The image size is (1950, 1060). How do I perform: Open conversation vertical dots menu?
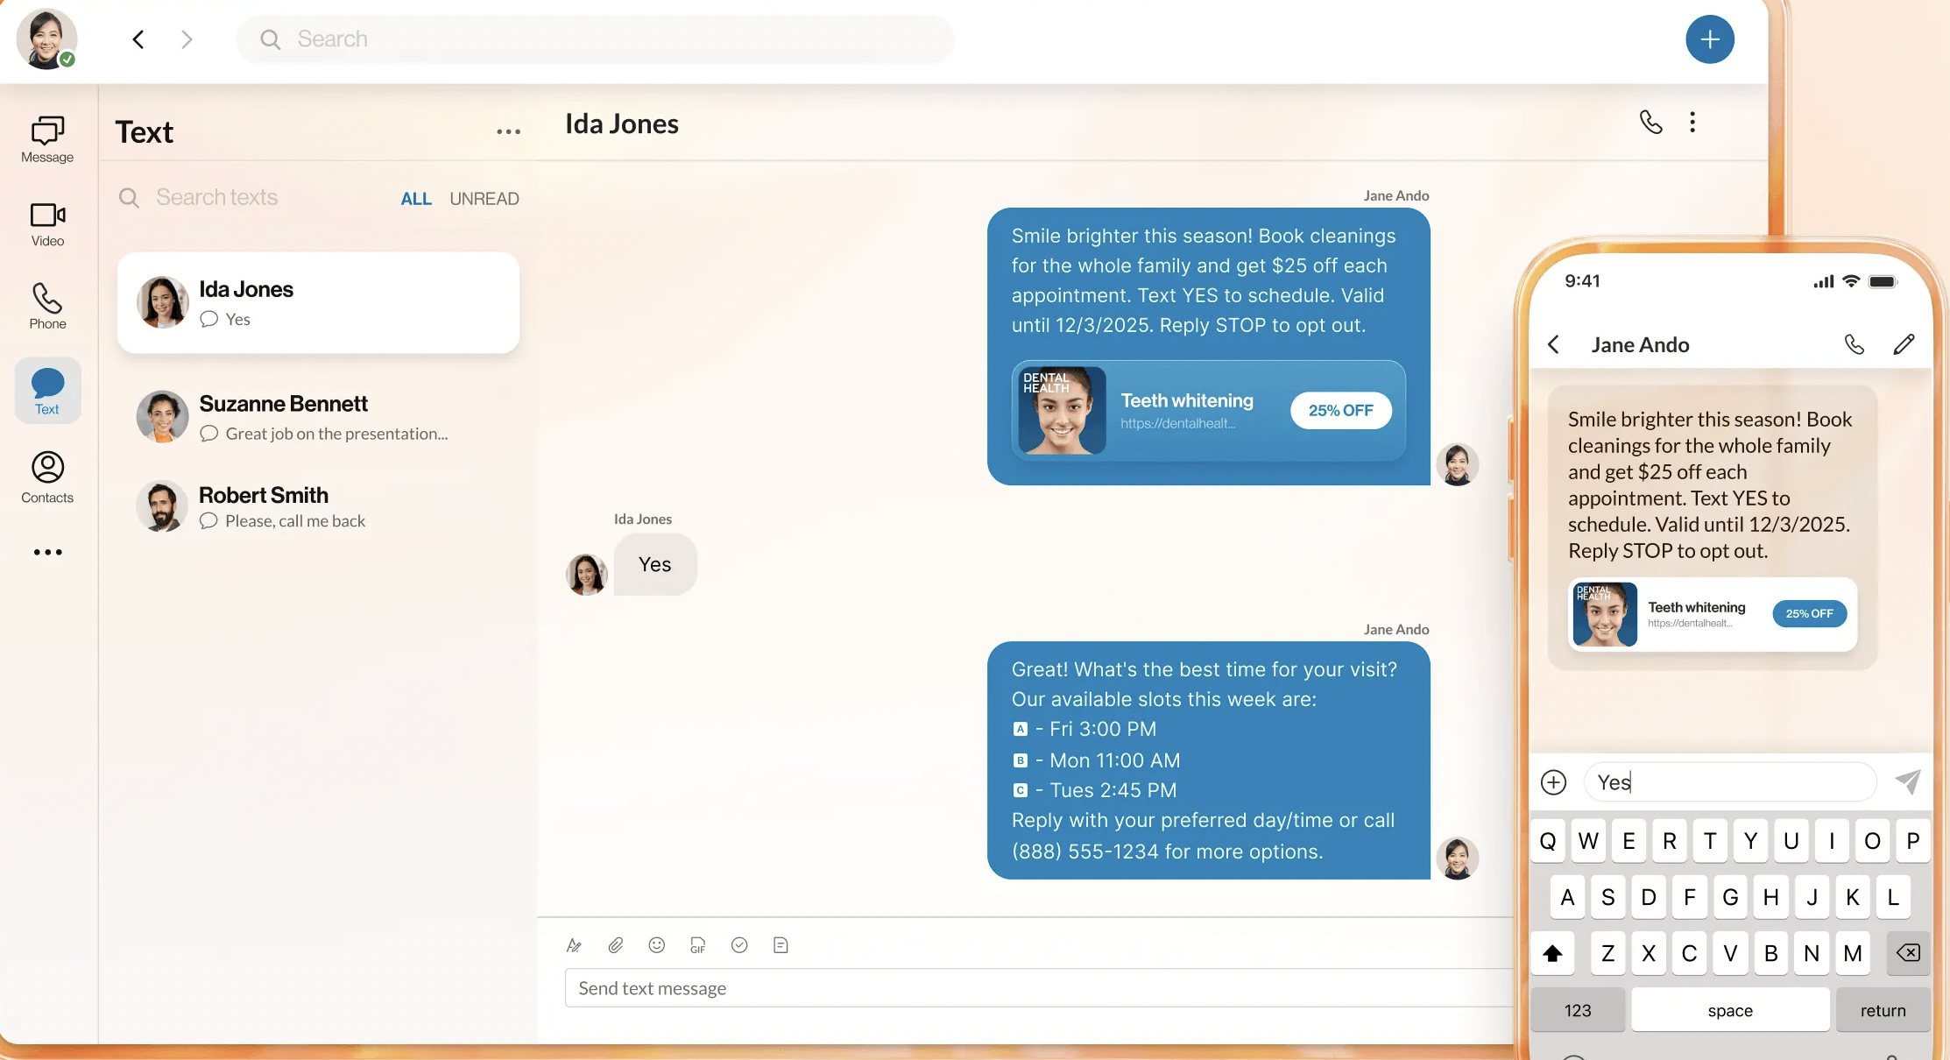click(x=1692, y=123)
